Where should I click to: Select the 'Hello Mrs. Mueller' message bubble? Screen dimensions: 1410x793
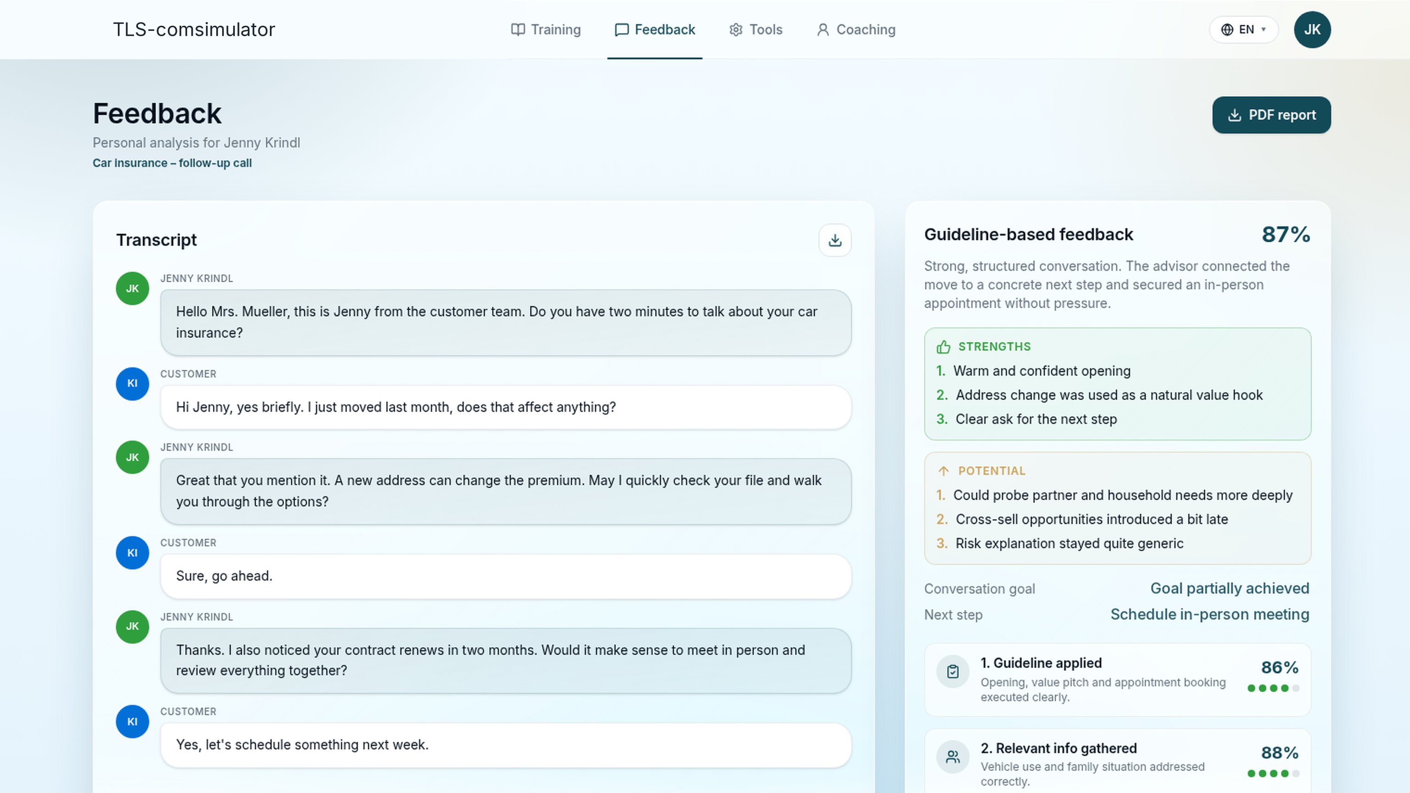(x=506, y=322)
